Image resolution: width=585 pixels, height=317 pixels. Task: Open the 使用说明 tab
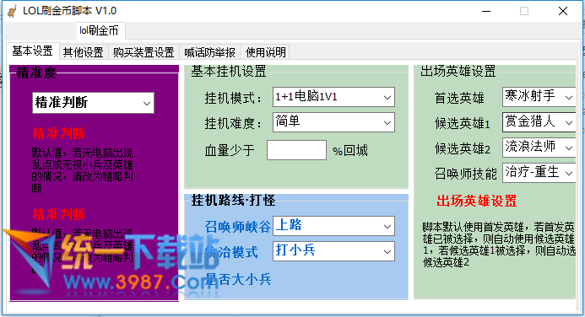(x=265, y=52)
